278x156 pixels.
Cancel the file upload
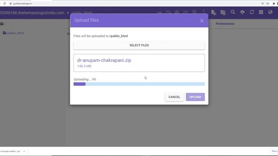pyautogui.click(x=174, y=97)
